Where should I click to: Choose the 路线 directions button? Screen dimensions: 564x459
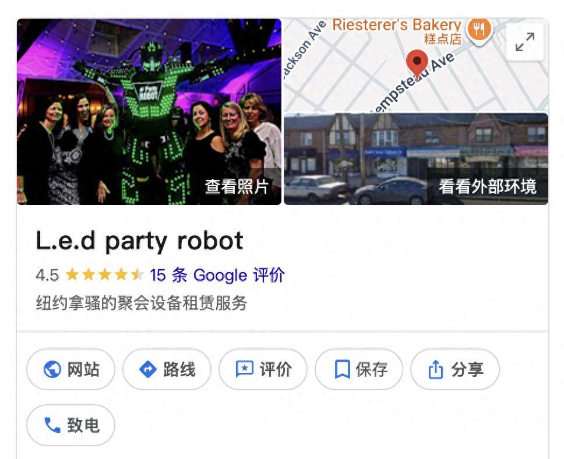tap(167, 369)
